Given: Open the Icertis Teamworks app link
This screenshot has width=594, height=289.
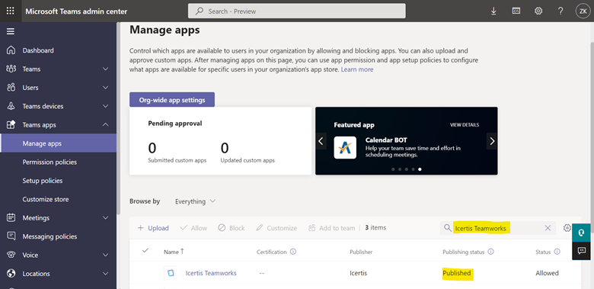Looking at the screenshot, I should click(x=211, y=273).
